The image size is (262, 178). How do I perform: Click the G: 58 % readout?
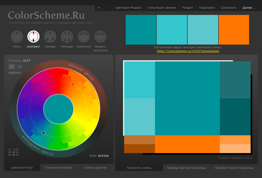[13, 152]
